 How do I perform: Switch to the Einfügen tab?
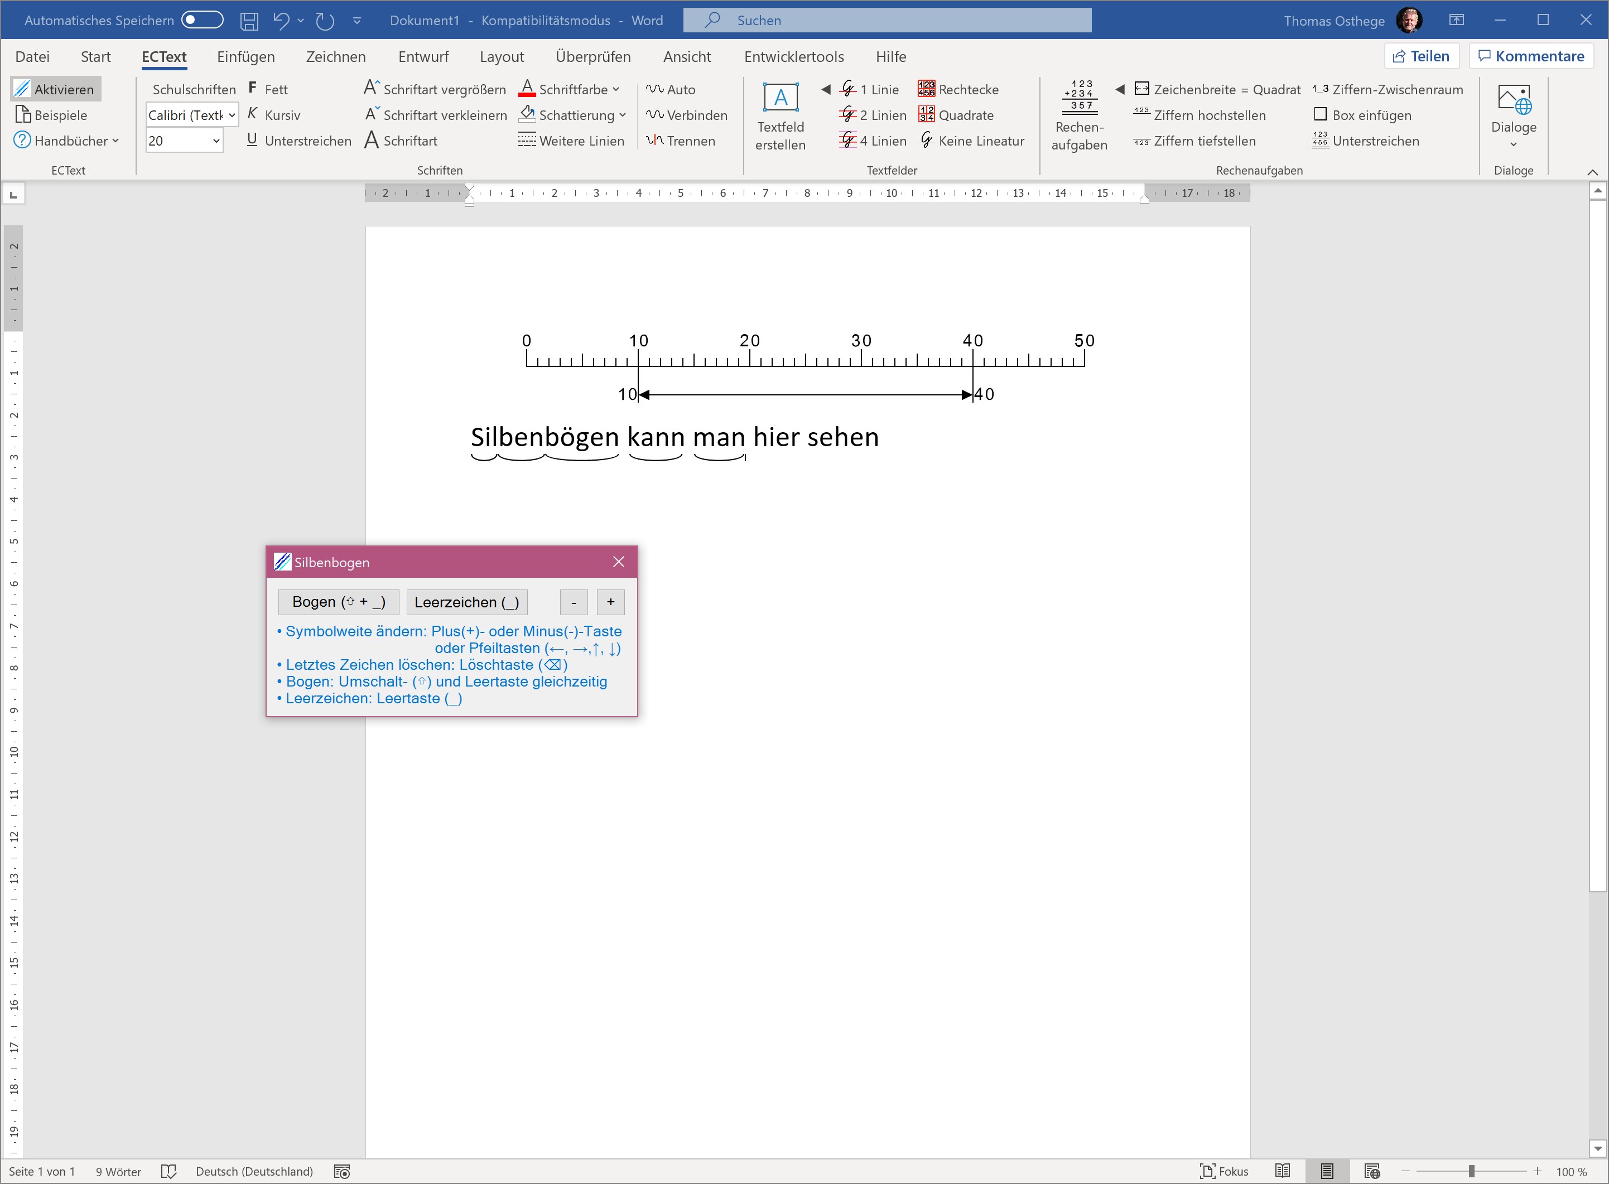tap(245, 57)
